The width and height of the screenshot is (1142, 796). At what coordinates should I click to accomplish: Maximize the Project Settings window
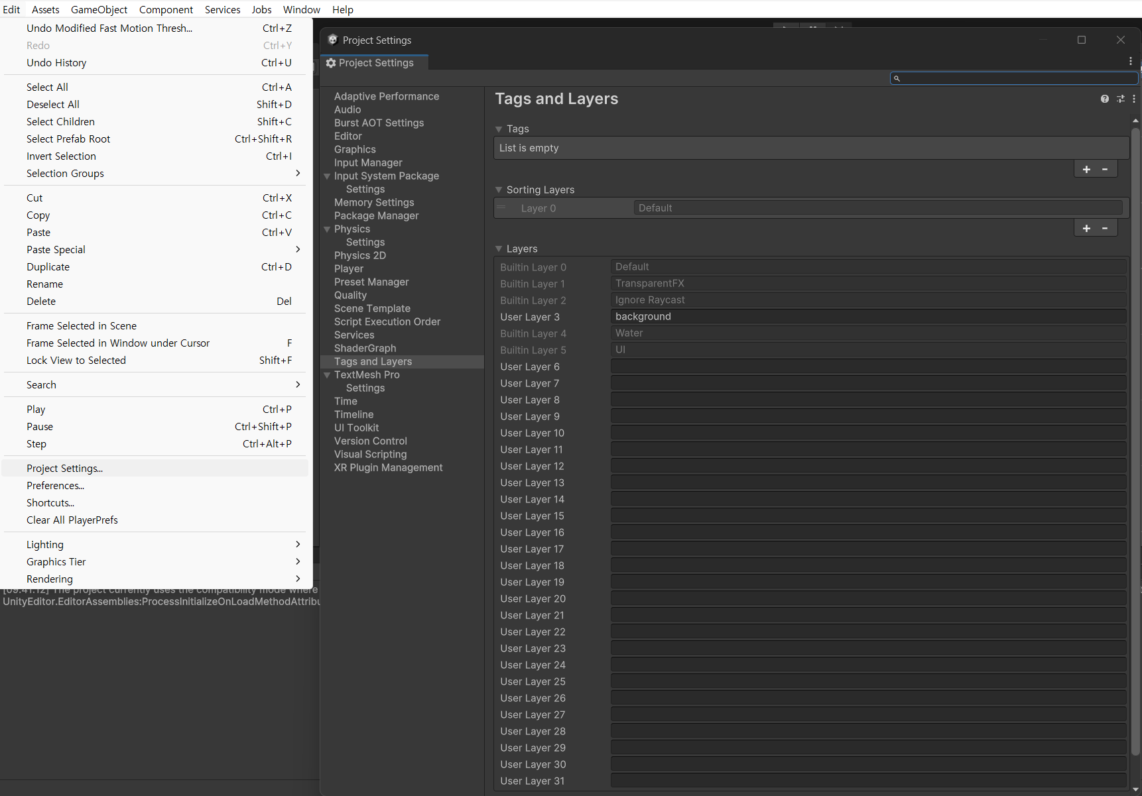coord(1082,40)
